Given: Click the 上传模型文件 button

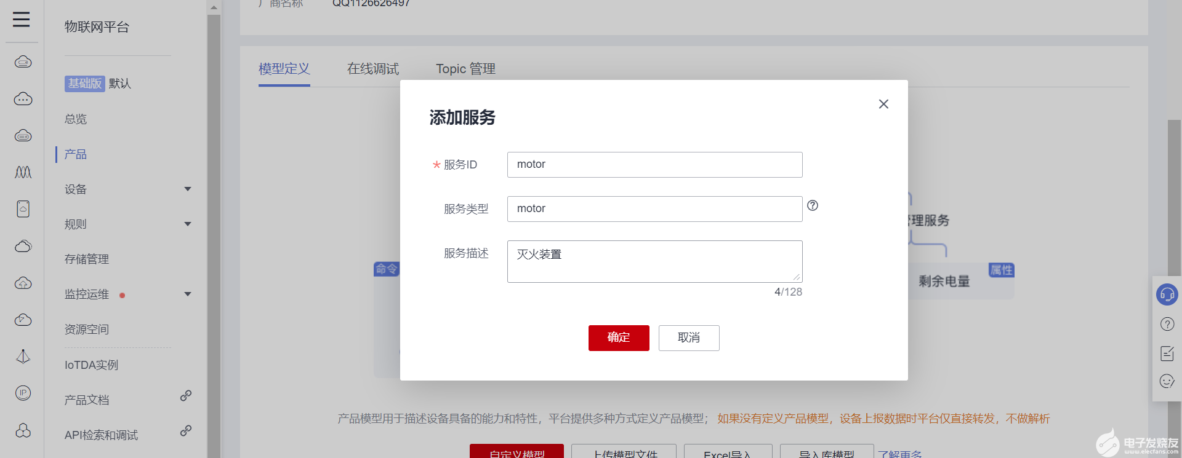Looking at the screenshot, I should click(x=624, y=452).
